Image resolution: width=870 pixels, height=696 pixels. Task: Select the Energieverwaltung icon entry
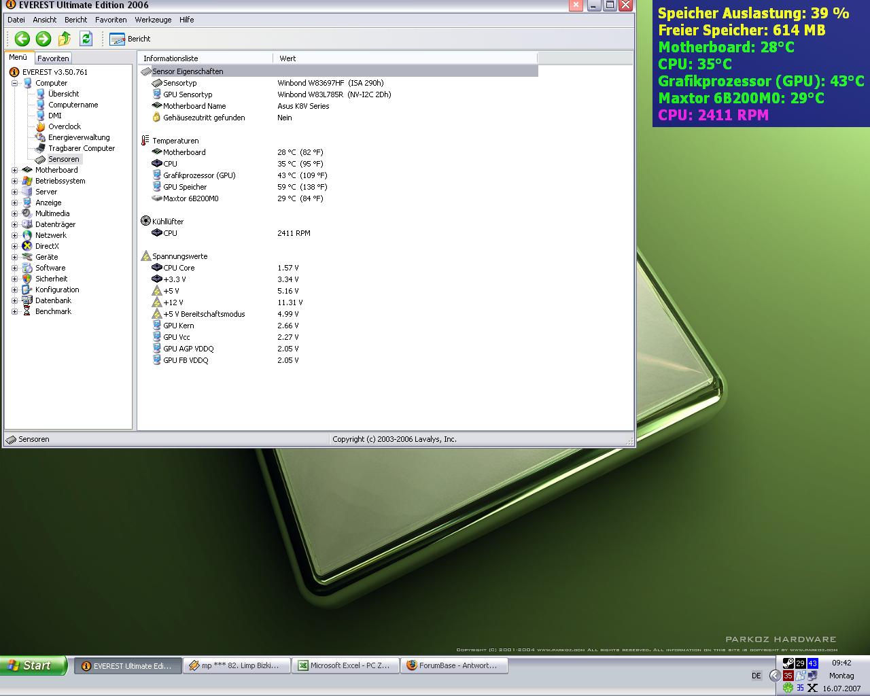point(41,137)
